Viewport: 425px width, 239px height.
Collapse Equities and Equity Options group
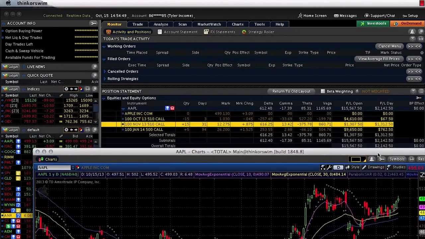coord(104,98)
